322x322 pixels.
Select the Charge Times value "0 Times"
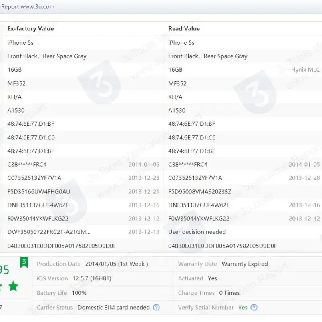click(229, 293)
